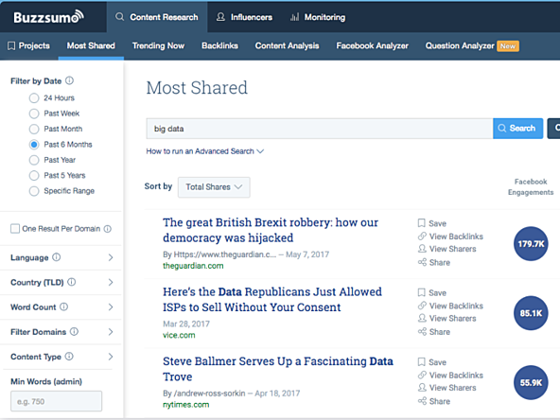This screenshot has width=560, height=420.
Task: Select the Past Month date filter
Action: pos(34,129)
